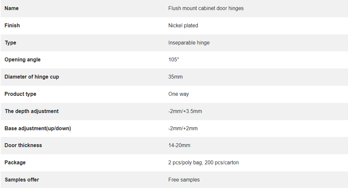Click the One way value
Image resolution: width=348 pixels, height=188 pixels.
(178, 94)
